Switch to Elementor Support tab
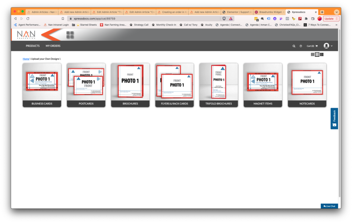This screenshot has width=352, height=223. pos(237,12)
